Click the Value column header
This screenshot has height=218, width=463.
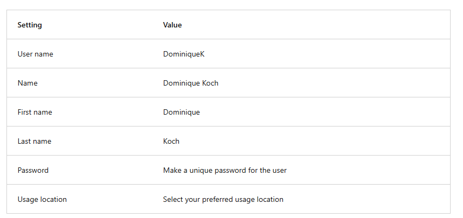tap(172, 25)
